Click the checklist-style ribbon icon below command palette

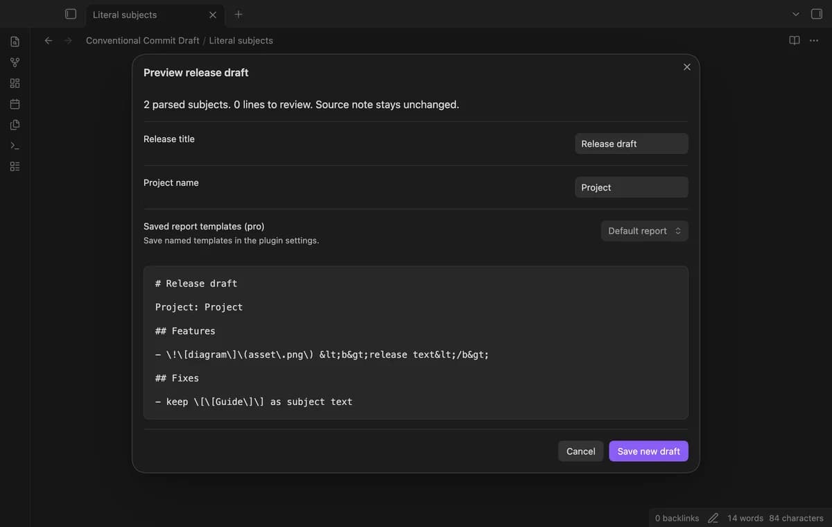(x=15, y=166)
